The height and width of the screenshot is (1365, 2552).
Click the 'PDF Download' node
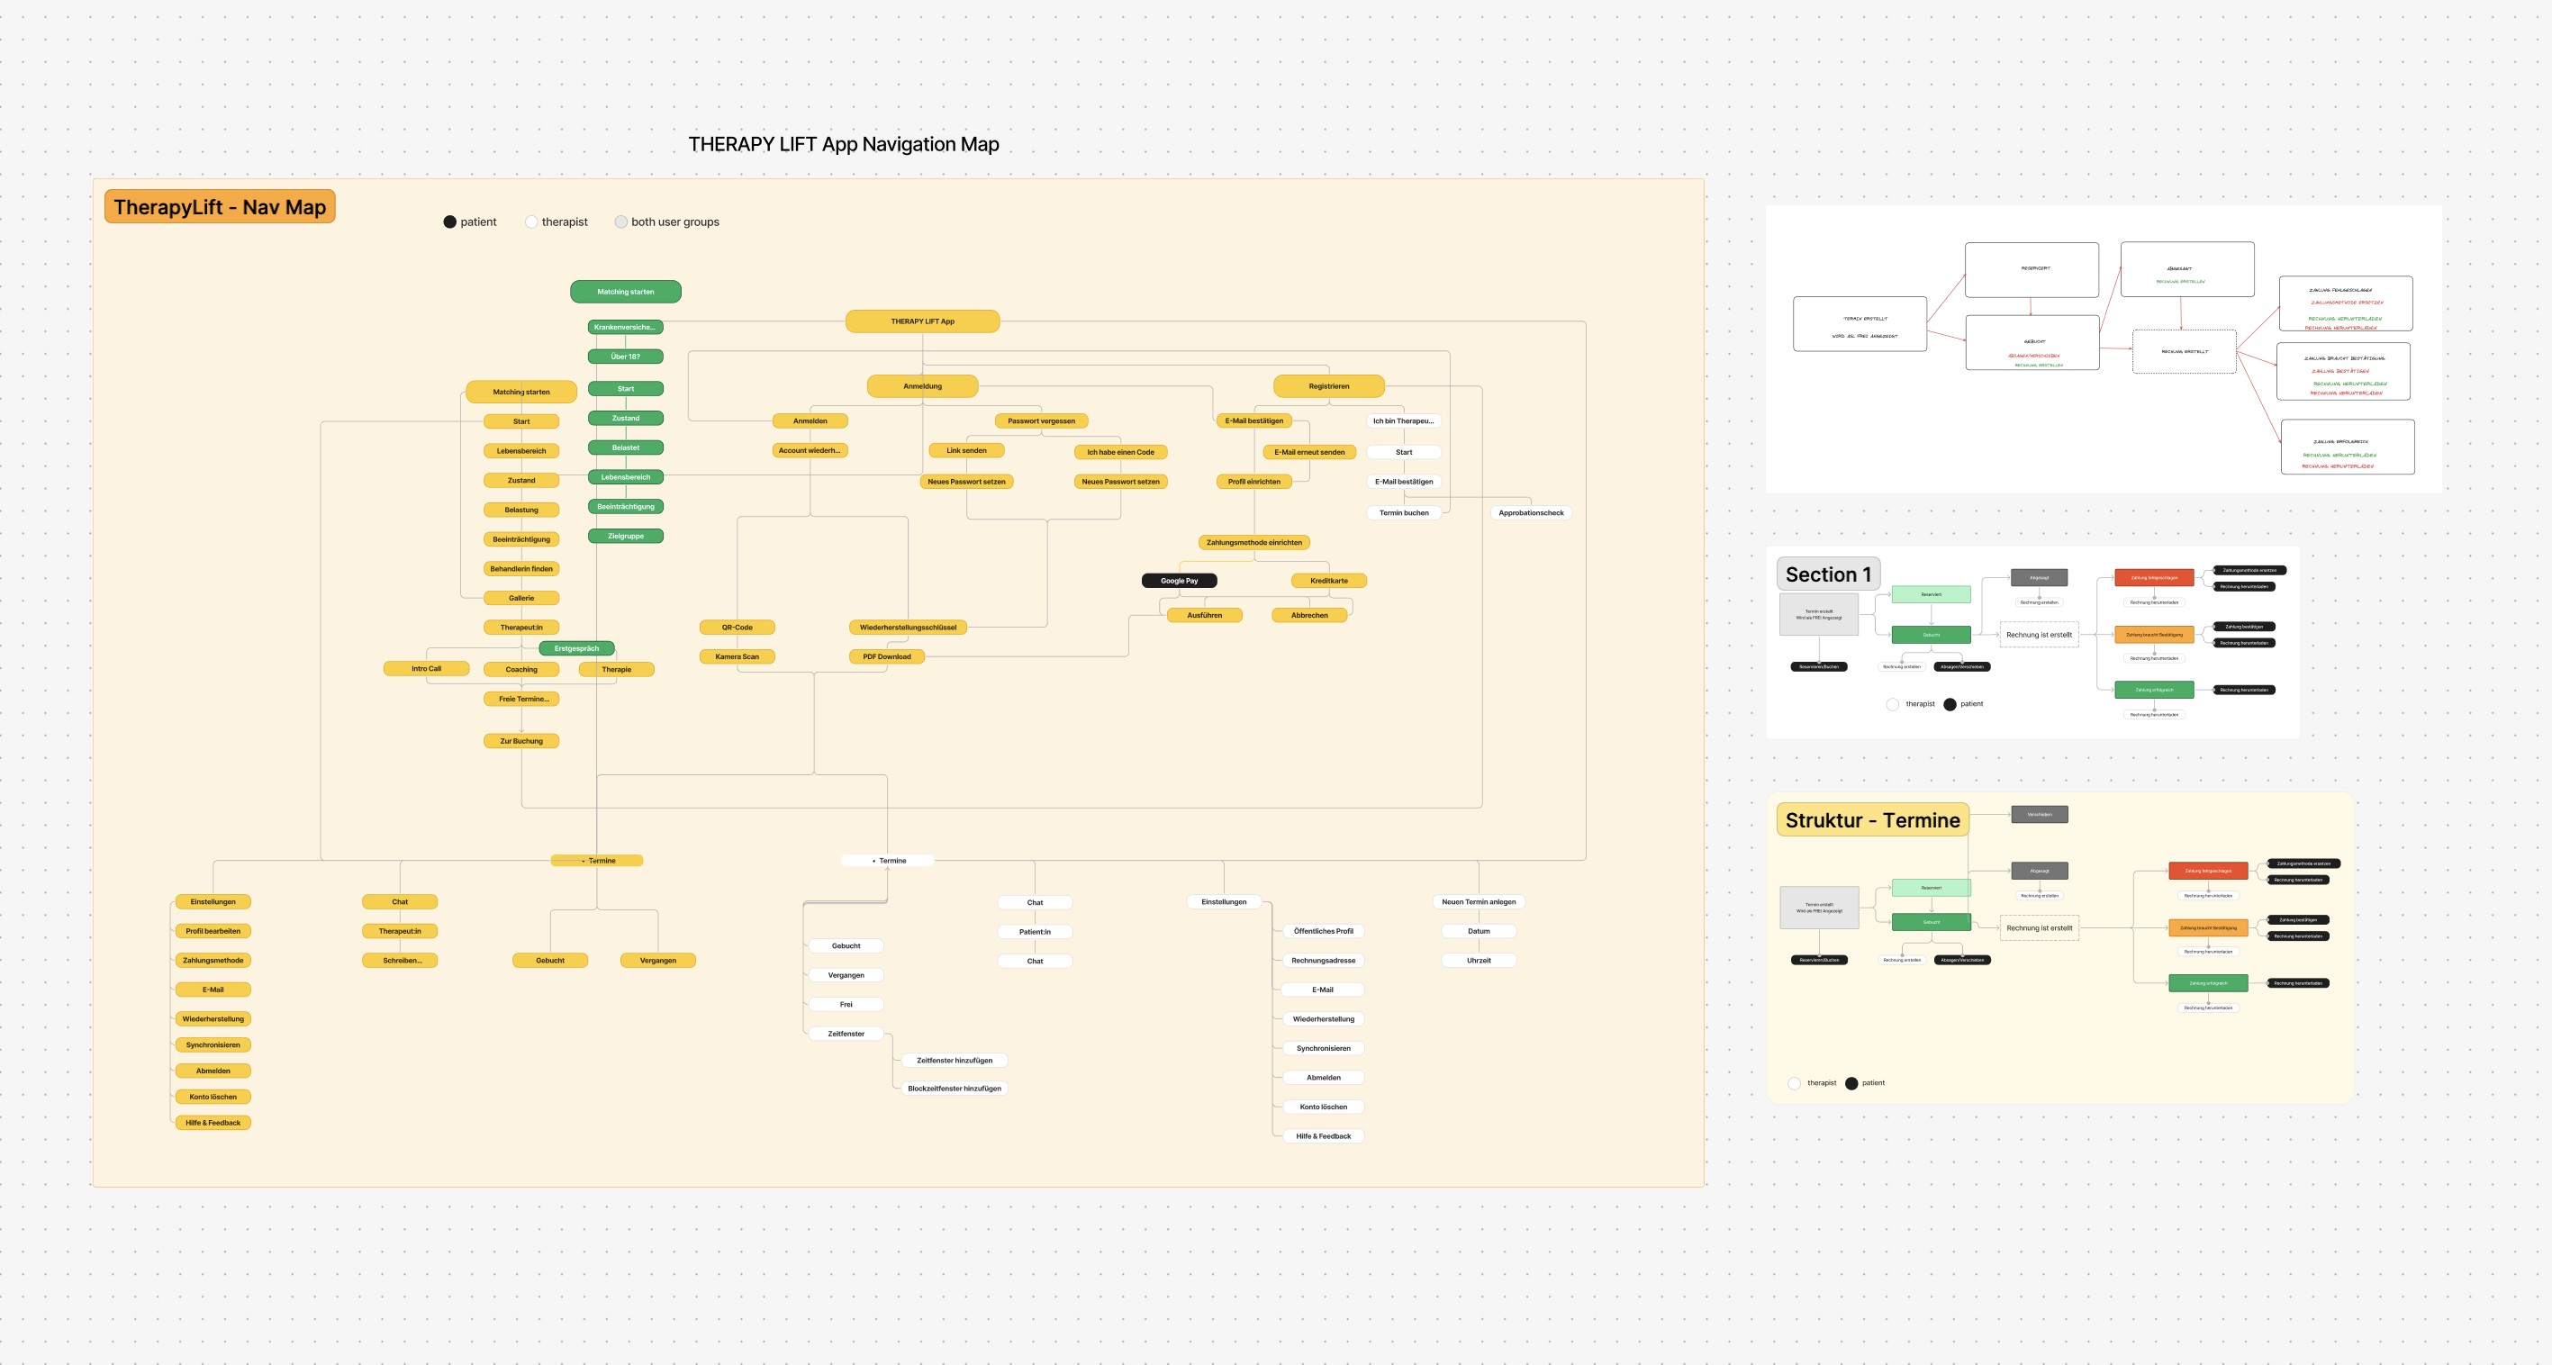[887, 656]
